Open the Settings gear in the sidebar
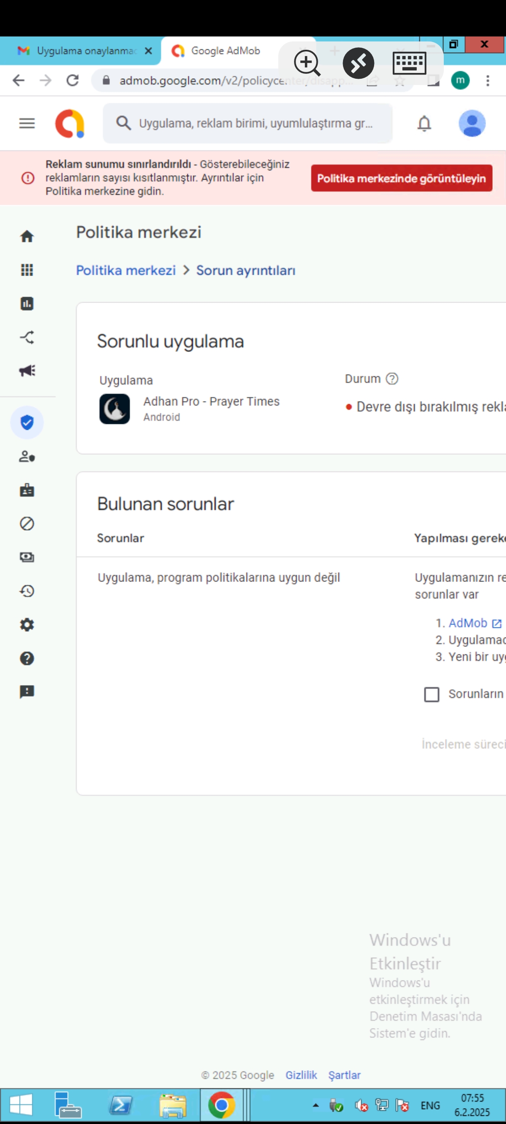The image size is (506, 1124). 27,625
